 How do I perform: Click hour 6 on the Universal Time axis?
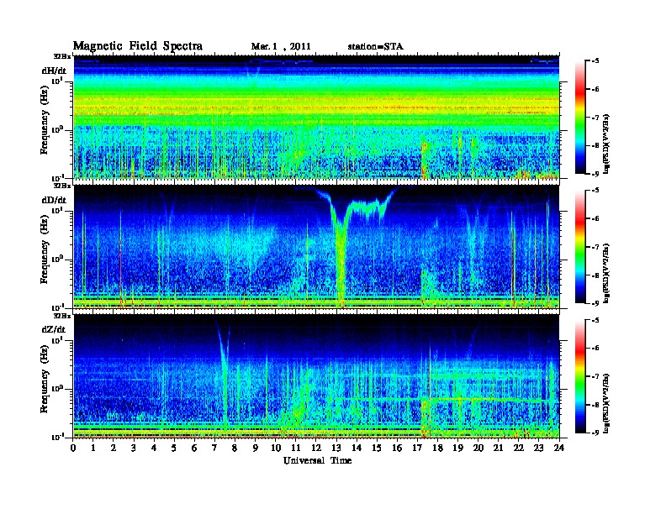[194, 448]
